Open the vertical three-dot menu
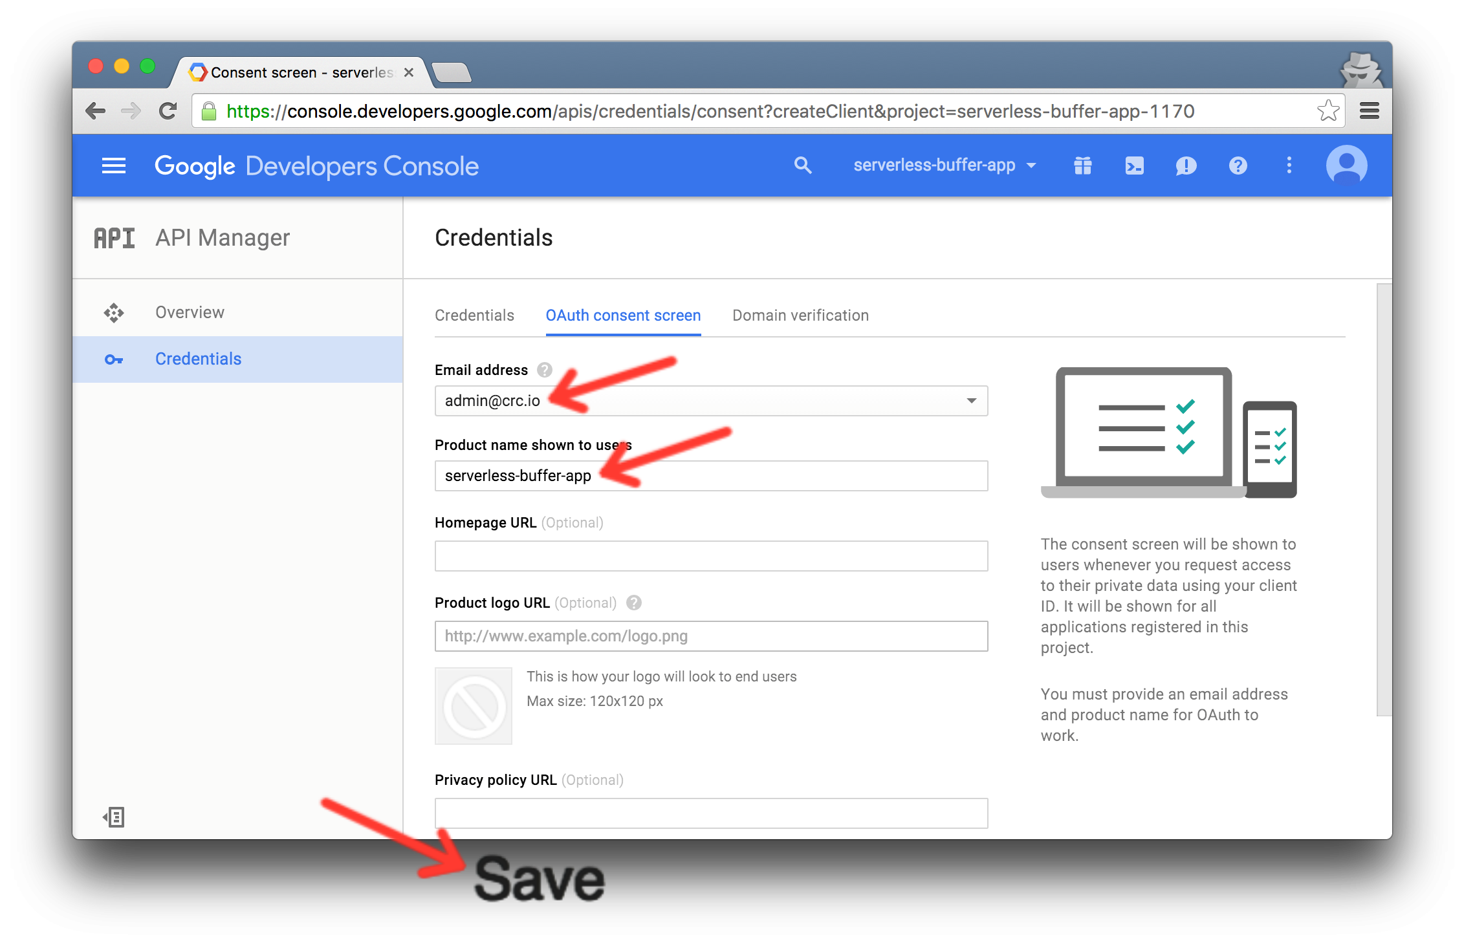 coord(1289,166)
